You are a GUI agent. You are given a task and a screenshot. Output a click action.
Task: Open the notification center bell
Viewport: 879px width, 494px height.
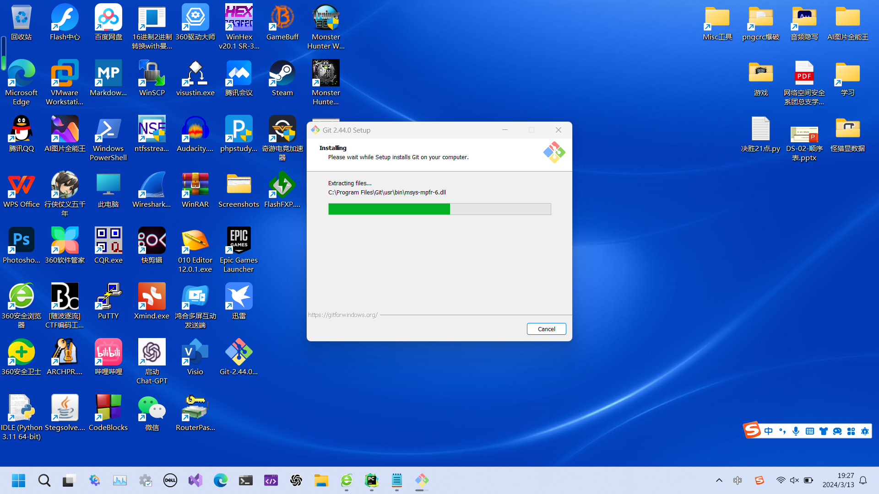pyautogui.click(x=863, y=480)
